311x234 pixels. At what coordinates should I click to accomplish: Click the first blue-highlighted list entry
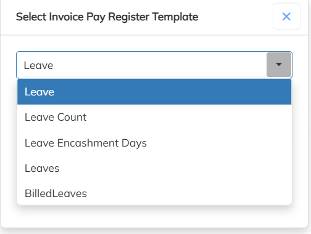click(154, 92)
